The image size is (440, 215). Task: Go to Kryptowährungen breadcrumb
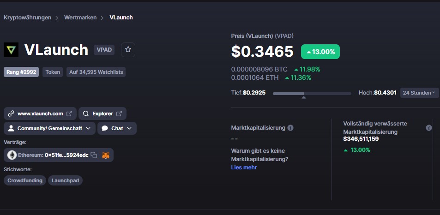[28, 18]
